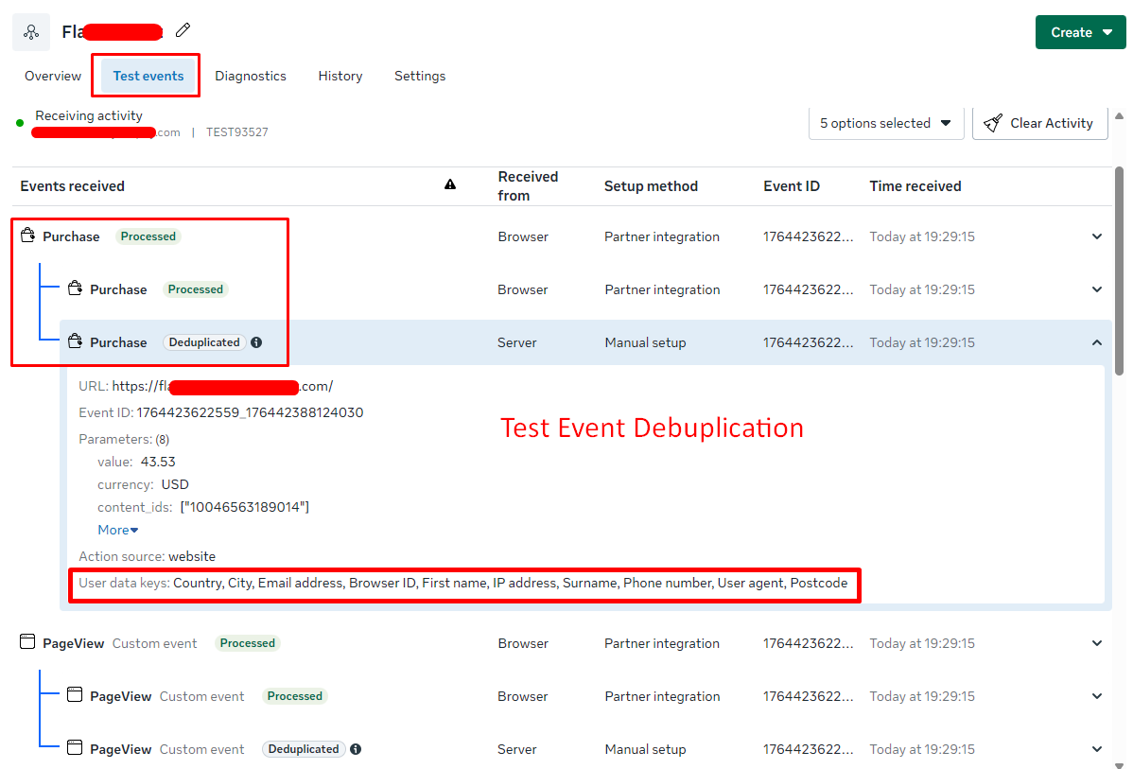Click the dataset network icon at top left

point(31,32)
